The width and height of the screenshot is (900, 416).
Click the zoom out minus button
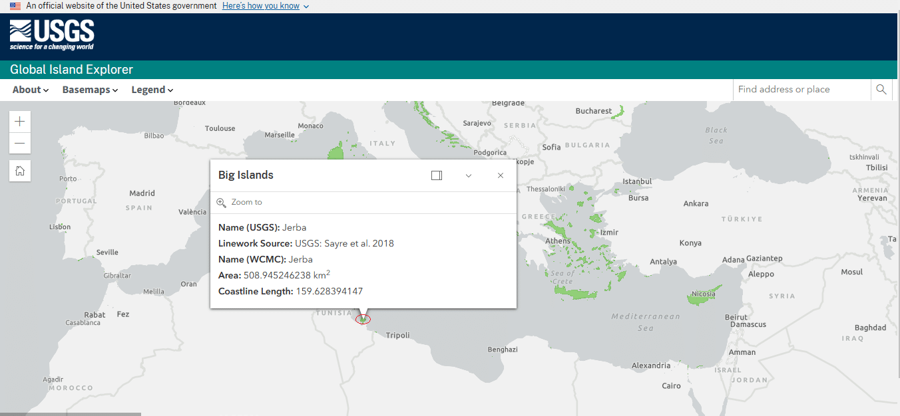click(20, 144)
